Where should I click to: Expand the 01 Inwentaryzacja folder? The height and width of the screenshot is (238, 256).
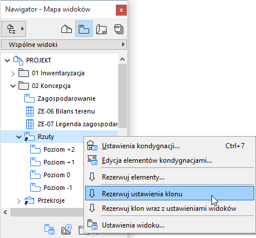[x=13, y=74]
